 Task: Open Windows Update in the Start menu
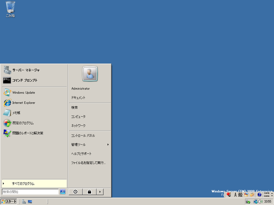(x=35, y=93)
